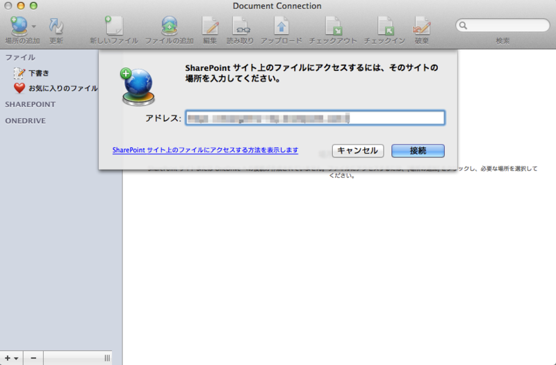Viewport: 556px width, 365px height.
Task: Click the 読み取り glasses icon
Action: (x=240, y=26)
